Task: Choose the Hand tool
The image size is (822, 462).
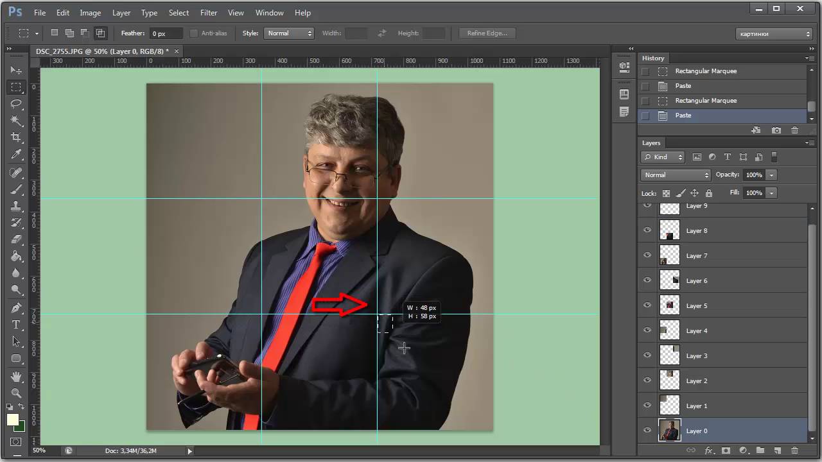Action: point(16,377)
